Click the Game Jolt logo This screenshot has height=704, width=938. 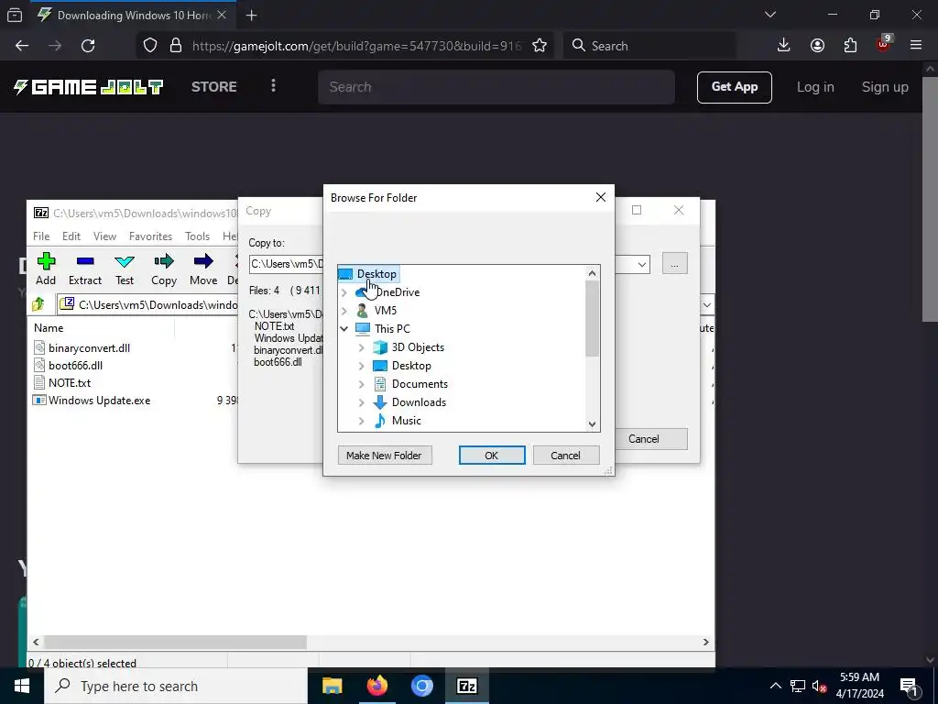tap(88, 87)
